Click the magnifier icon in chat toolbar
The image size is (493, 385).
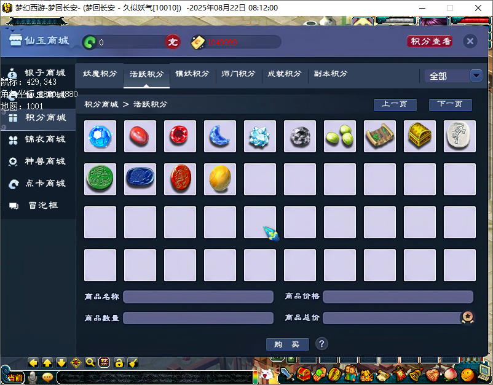pos(90,363)
